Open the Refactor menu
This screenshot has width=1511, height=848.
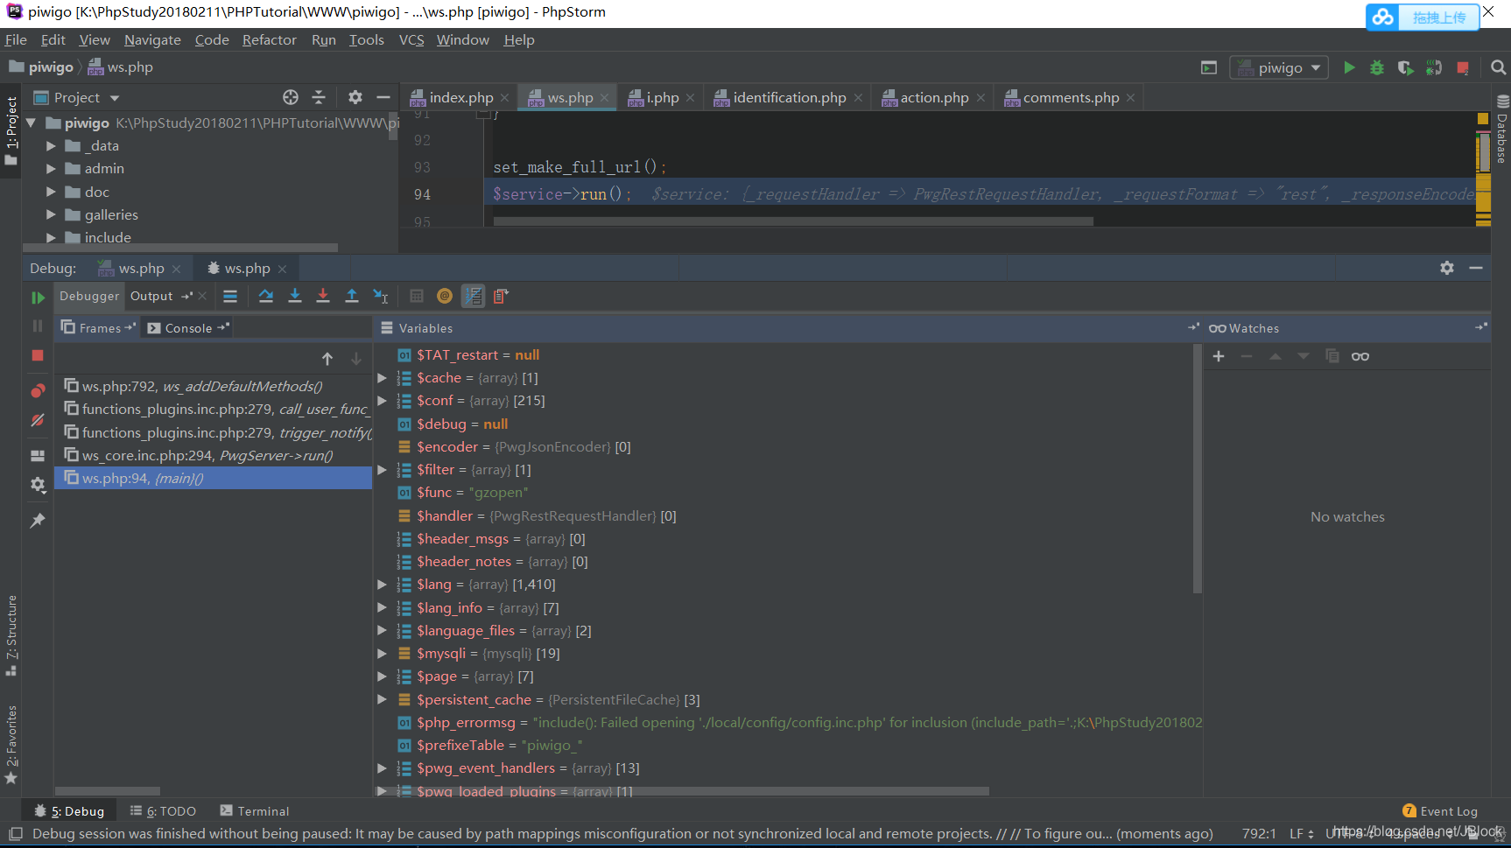click(270, 40)
